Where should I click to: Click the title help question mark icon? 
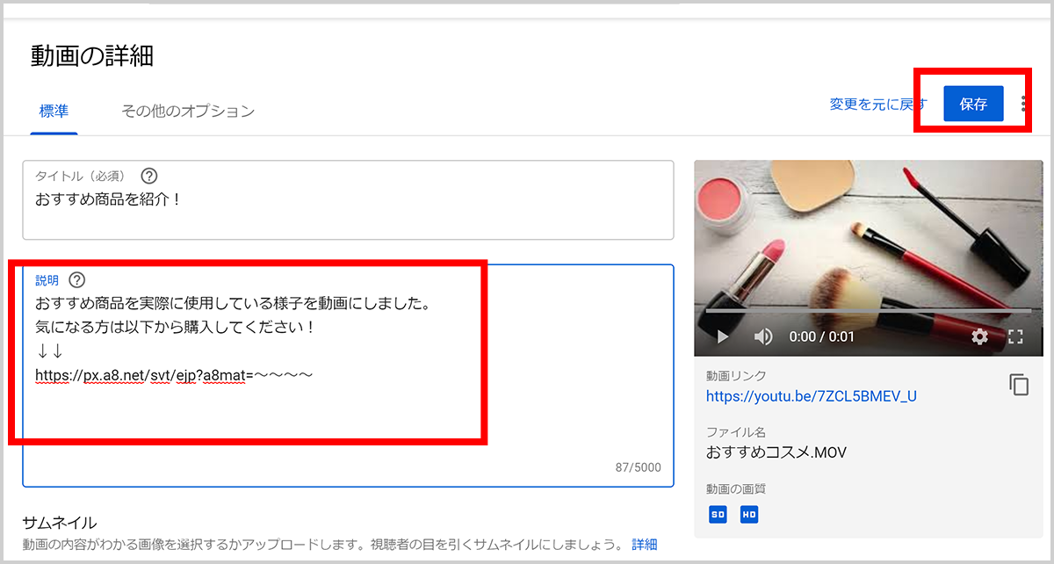coord(148,176)
